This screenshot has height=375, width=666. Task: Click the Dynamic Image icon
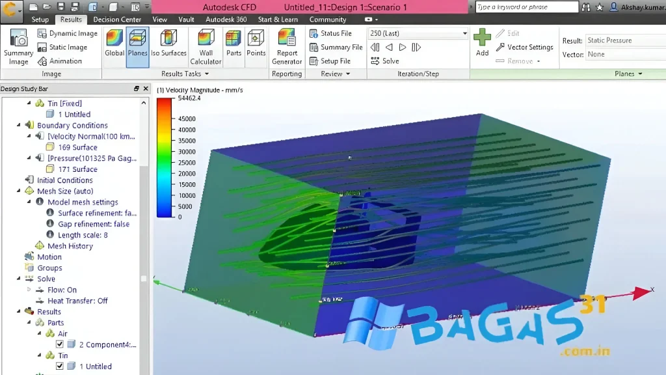pyautogui.click(x=42, y=33)
